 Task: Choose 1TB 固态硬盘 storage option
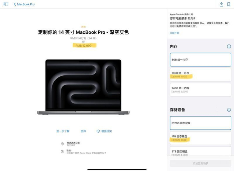[201, 138]
